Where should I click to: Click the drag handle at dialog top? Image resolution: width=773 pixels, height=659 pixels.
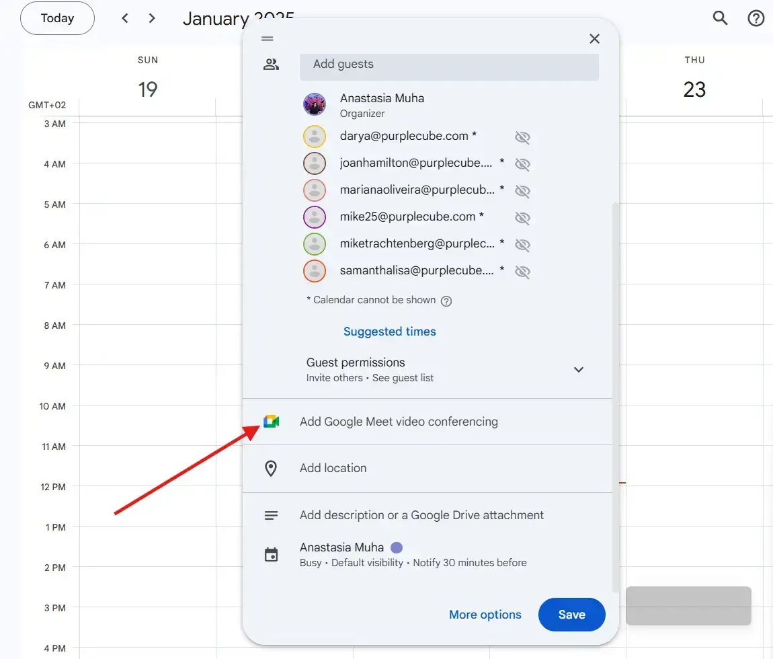coord(268,39)
